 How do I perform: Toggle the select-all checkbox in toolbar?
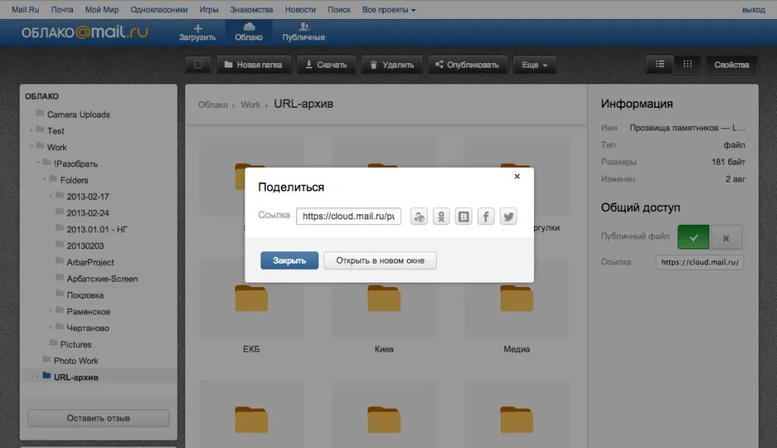[x=198, y=65]
